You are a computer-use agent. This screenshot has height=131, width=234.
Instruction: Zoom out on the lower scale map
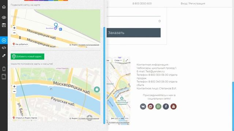coord(14,91)
